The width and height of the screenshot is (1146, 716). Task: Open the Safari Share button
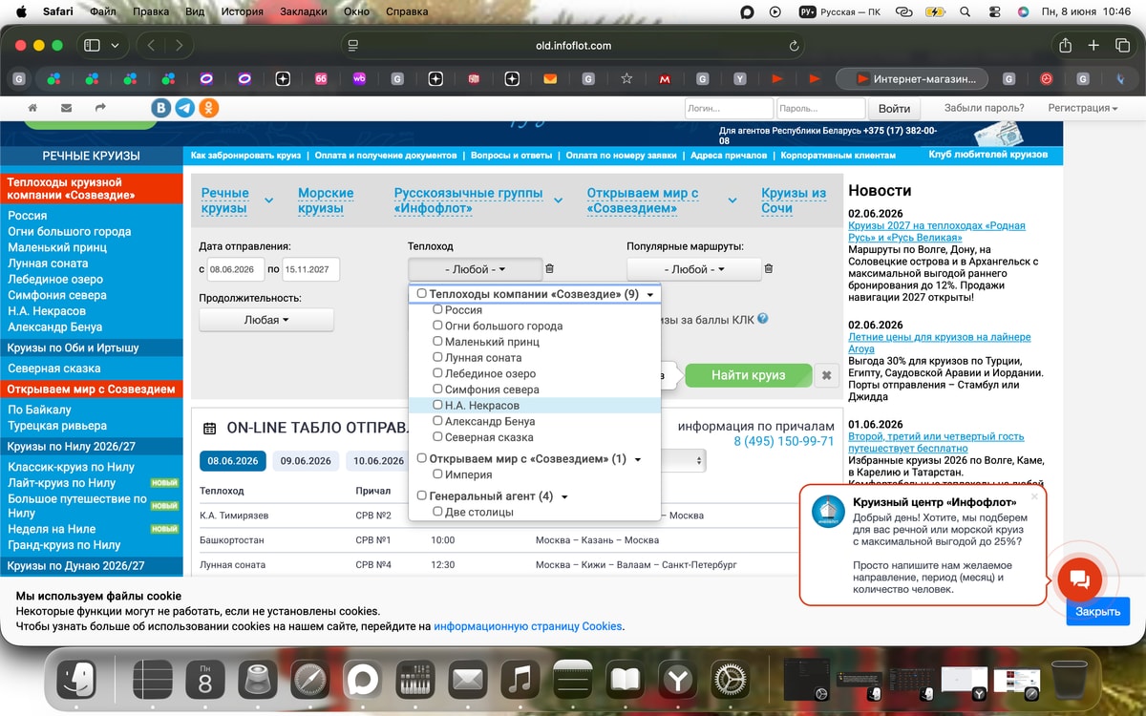(x=1065, y=45)
